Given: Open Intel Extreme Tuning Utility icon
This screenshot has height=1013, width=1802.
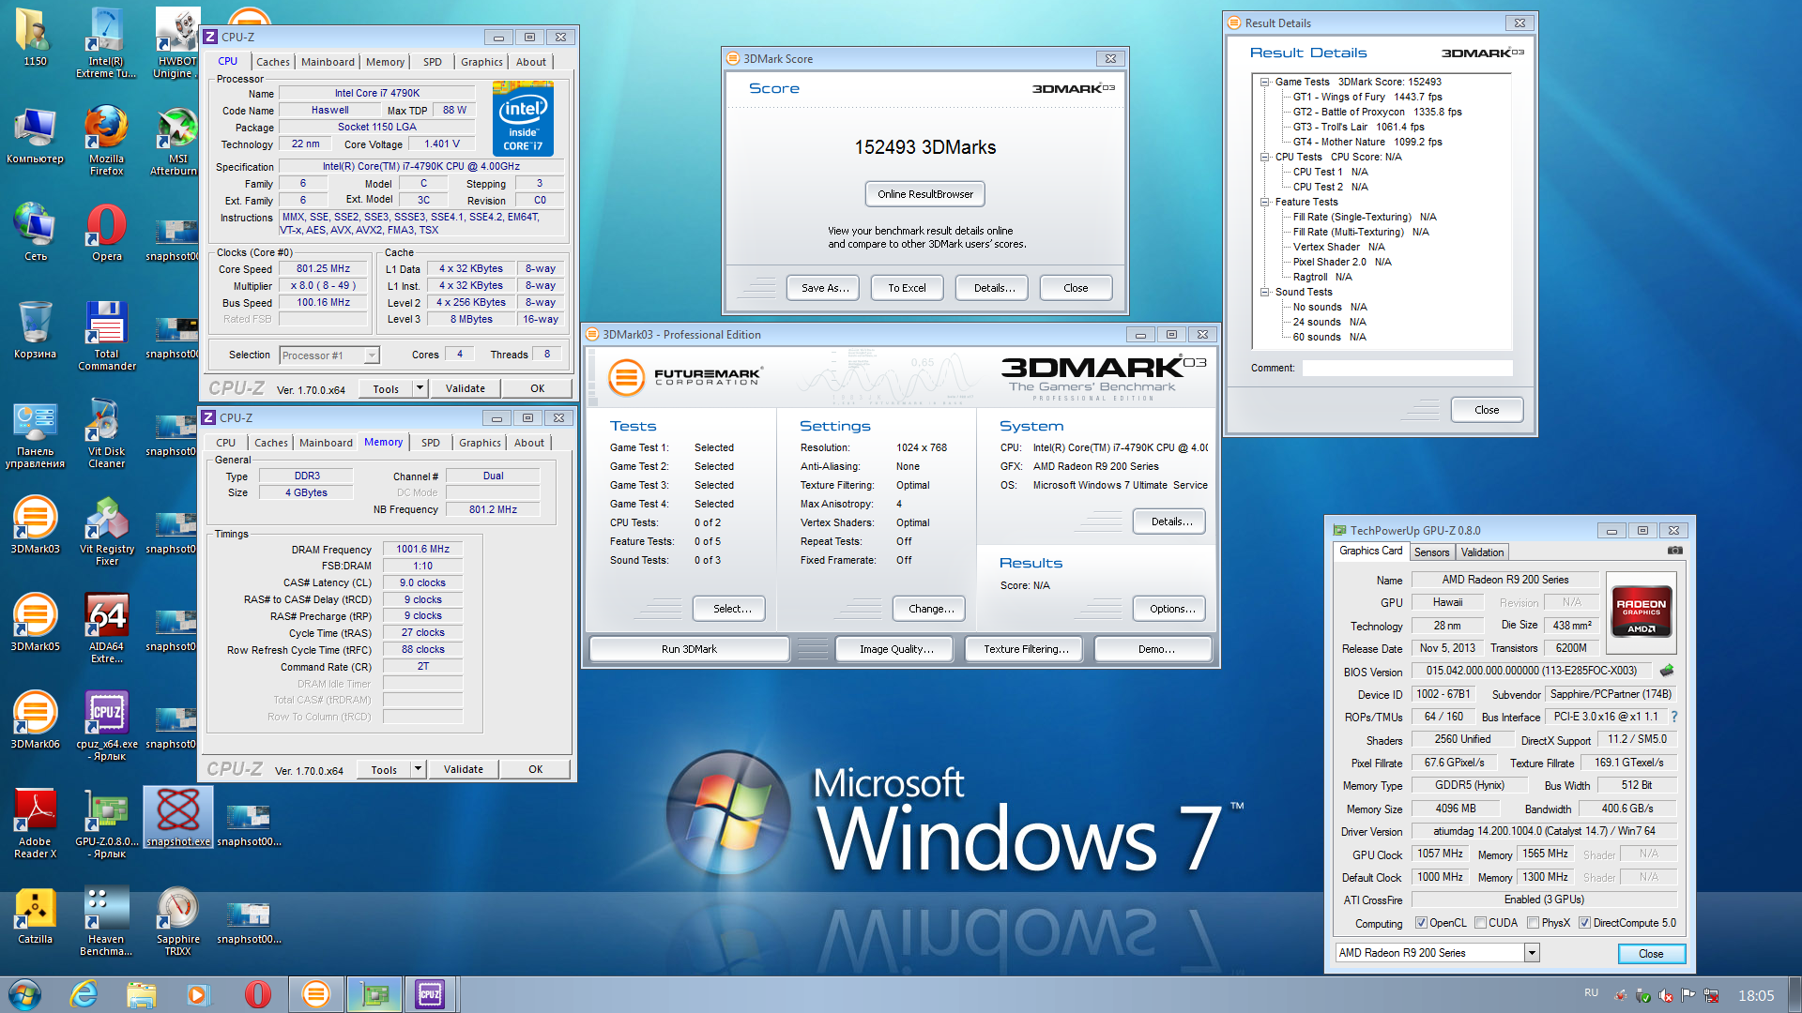Looking at the screenshot, I should click(106, 43).
